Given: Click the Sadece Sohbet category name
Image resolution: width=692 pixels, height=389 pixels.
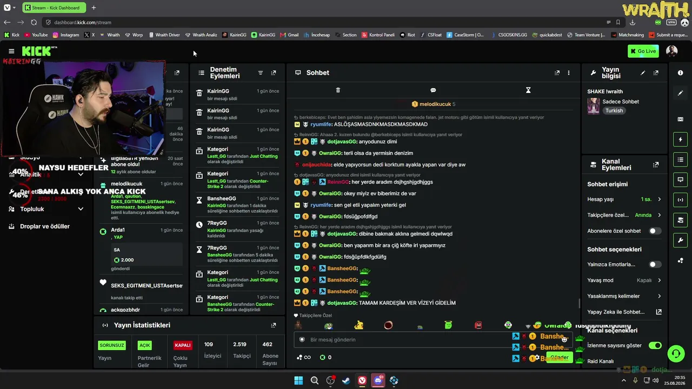Looking at the screenshot, I should tap(621, 102).
